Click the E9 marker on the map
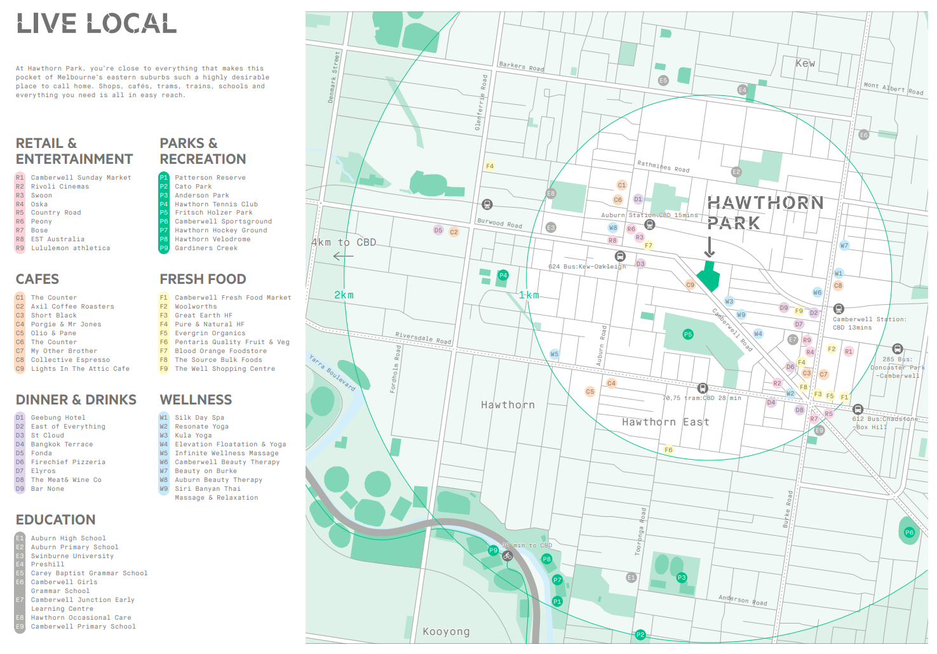The height and width of the screenshot is (654, 937). (819, 430)
